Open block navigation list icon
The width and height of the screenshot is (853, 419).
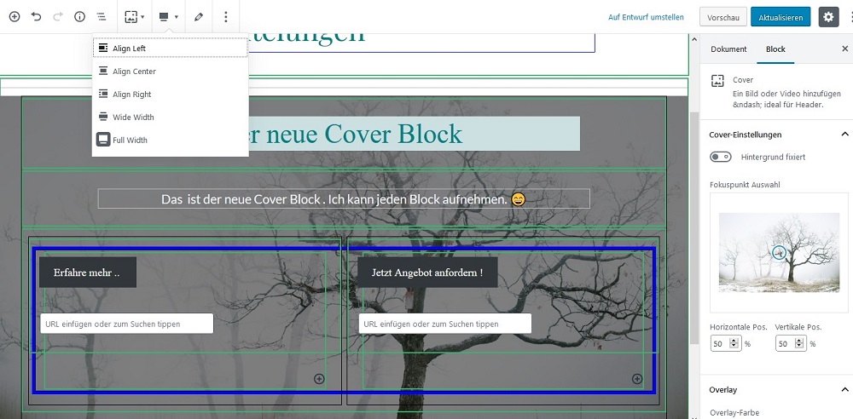102,17
